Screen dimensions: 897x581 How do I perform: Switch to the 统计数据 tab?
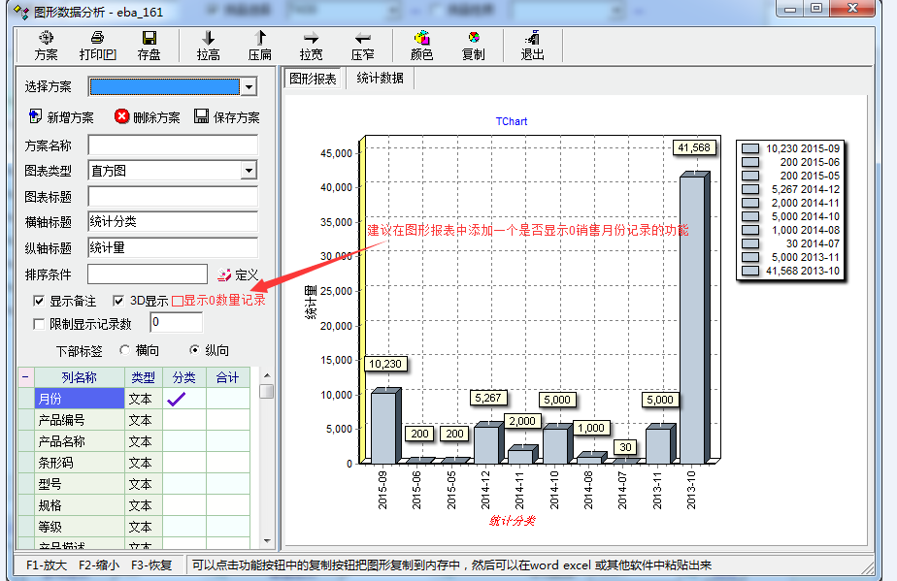point(380,79)
